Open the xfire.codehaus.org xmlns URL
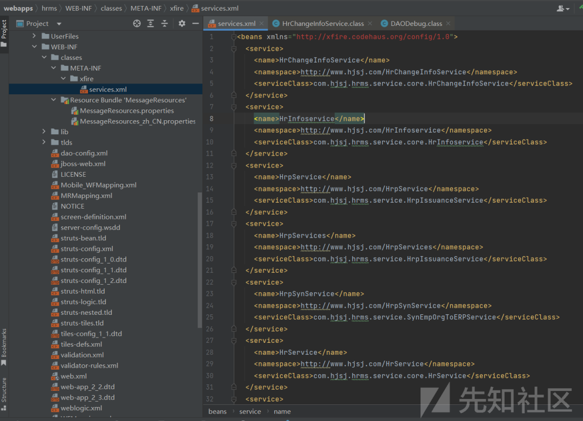Screen dimensions: 583x421 point(373,37)
